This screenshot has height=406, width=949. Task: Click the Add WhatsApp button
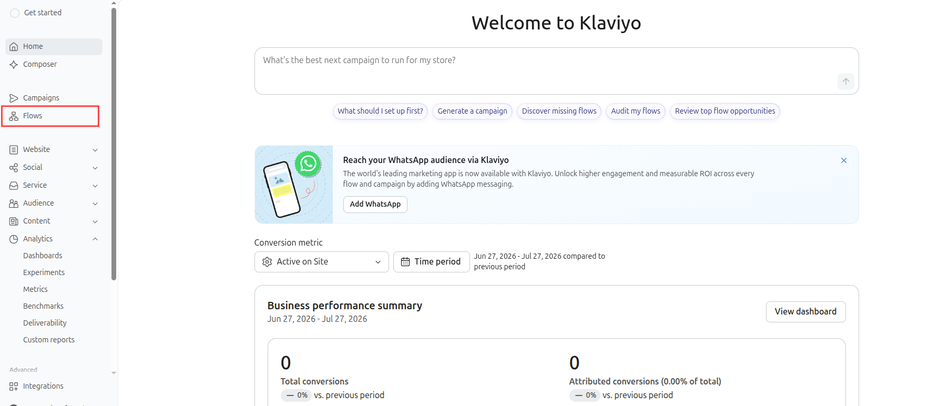coord(375,204)
